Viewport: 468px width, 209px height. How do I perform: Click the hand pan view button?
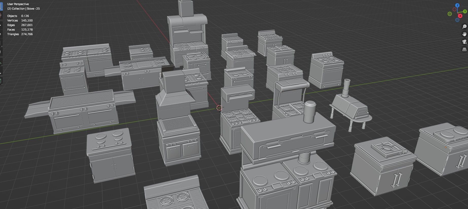(464, 34)
